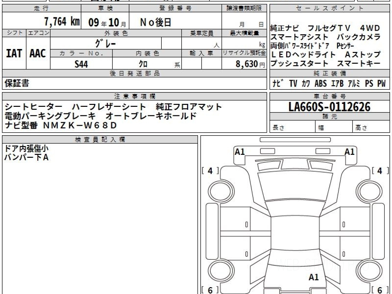Select the 高さ dimension label
Image resolution: width=392 pixels, height=294 pixels.
(361, 128)
